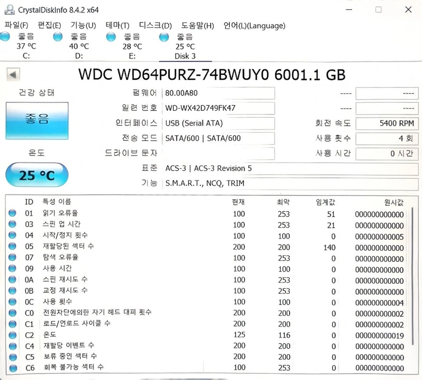Click the status dot of attribute C0
The image size is (422, 380).
[12, 313]
